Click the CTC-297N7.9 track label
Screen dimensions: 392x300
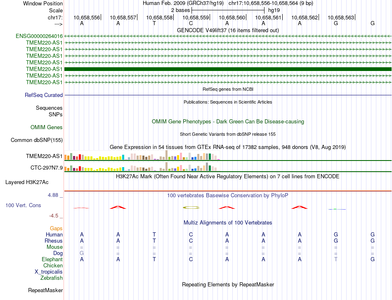coord(47,168)
